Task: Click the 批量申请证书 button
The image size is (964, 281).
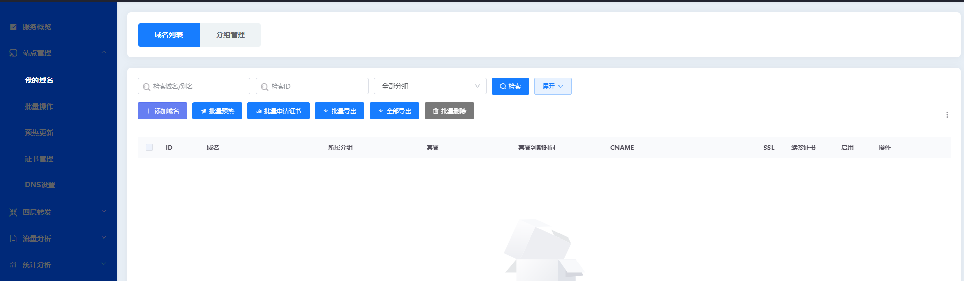Action: 278,111
